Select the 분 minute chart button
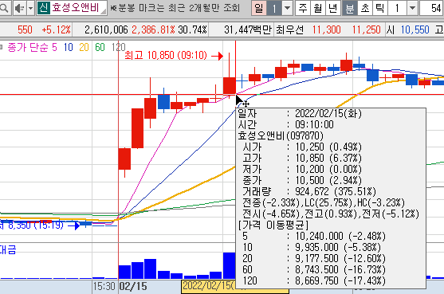The image size is (444, 294). coord(350,8)
